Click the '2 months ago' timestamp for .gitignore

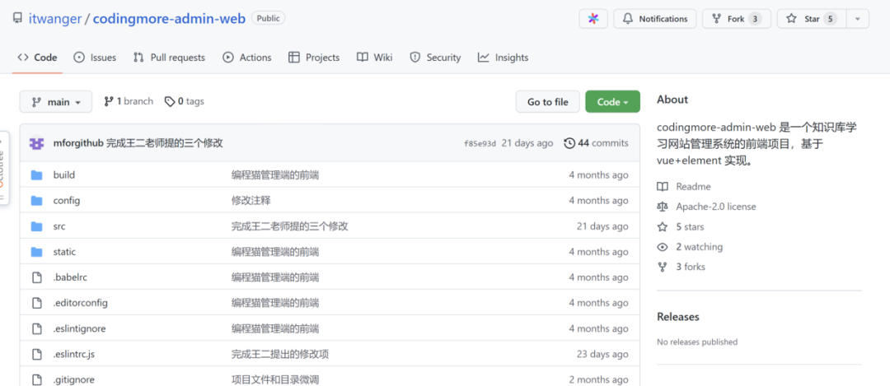pos(599,379)
